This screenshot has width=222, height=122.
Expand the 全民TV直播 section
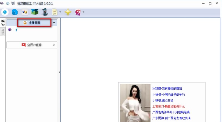click(x=32, y=45)
